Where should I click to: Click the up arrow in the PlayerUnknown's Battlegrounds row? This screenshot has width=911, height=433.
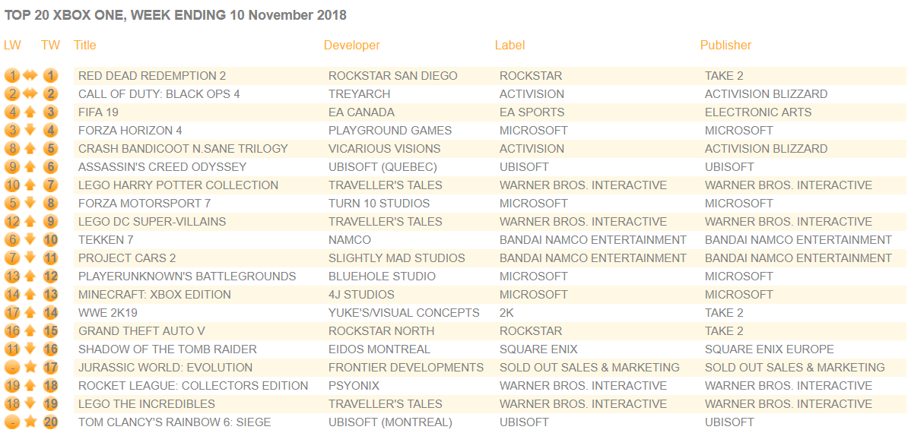click(30, 277)
